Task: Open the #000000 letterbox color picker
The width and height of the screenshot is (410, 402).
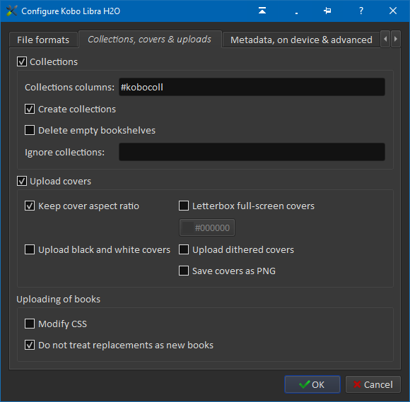Action: point(207,227)
